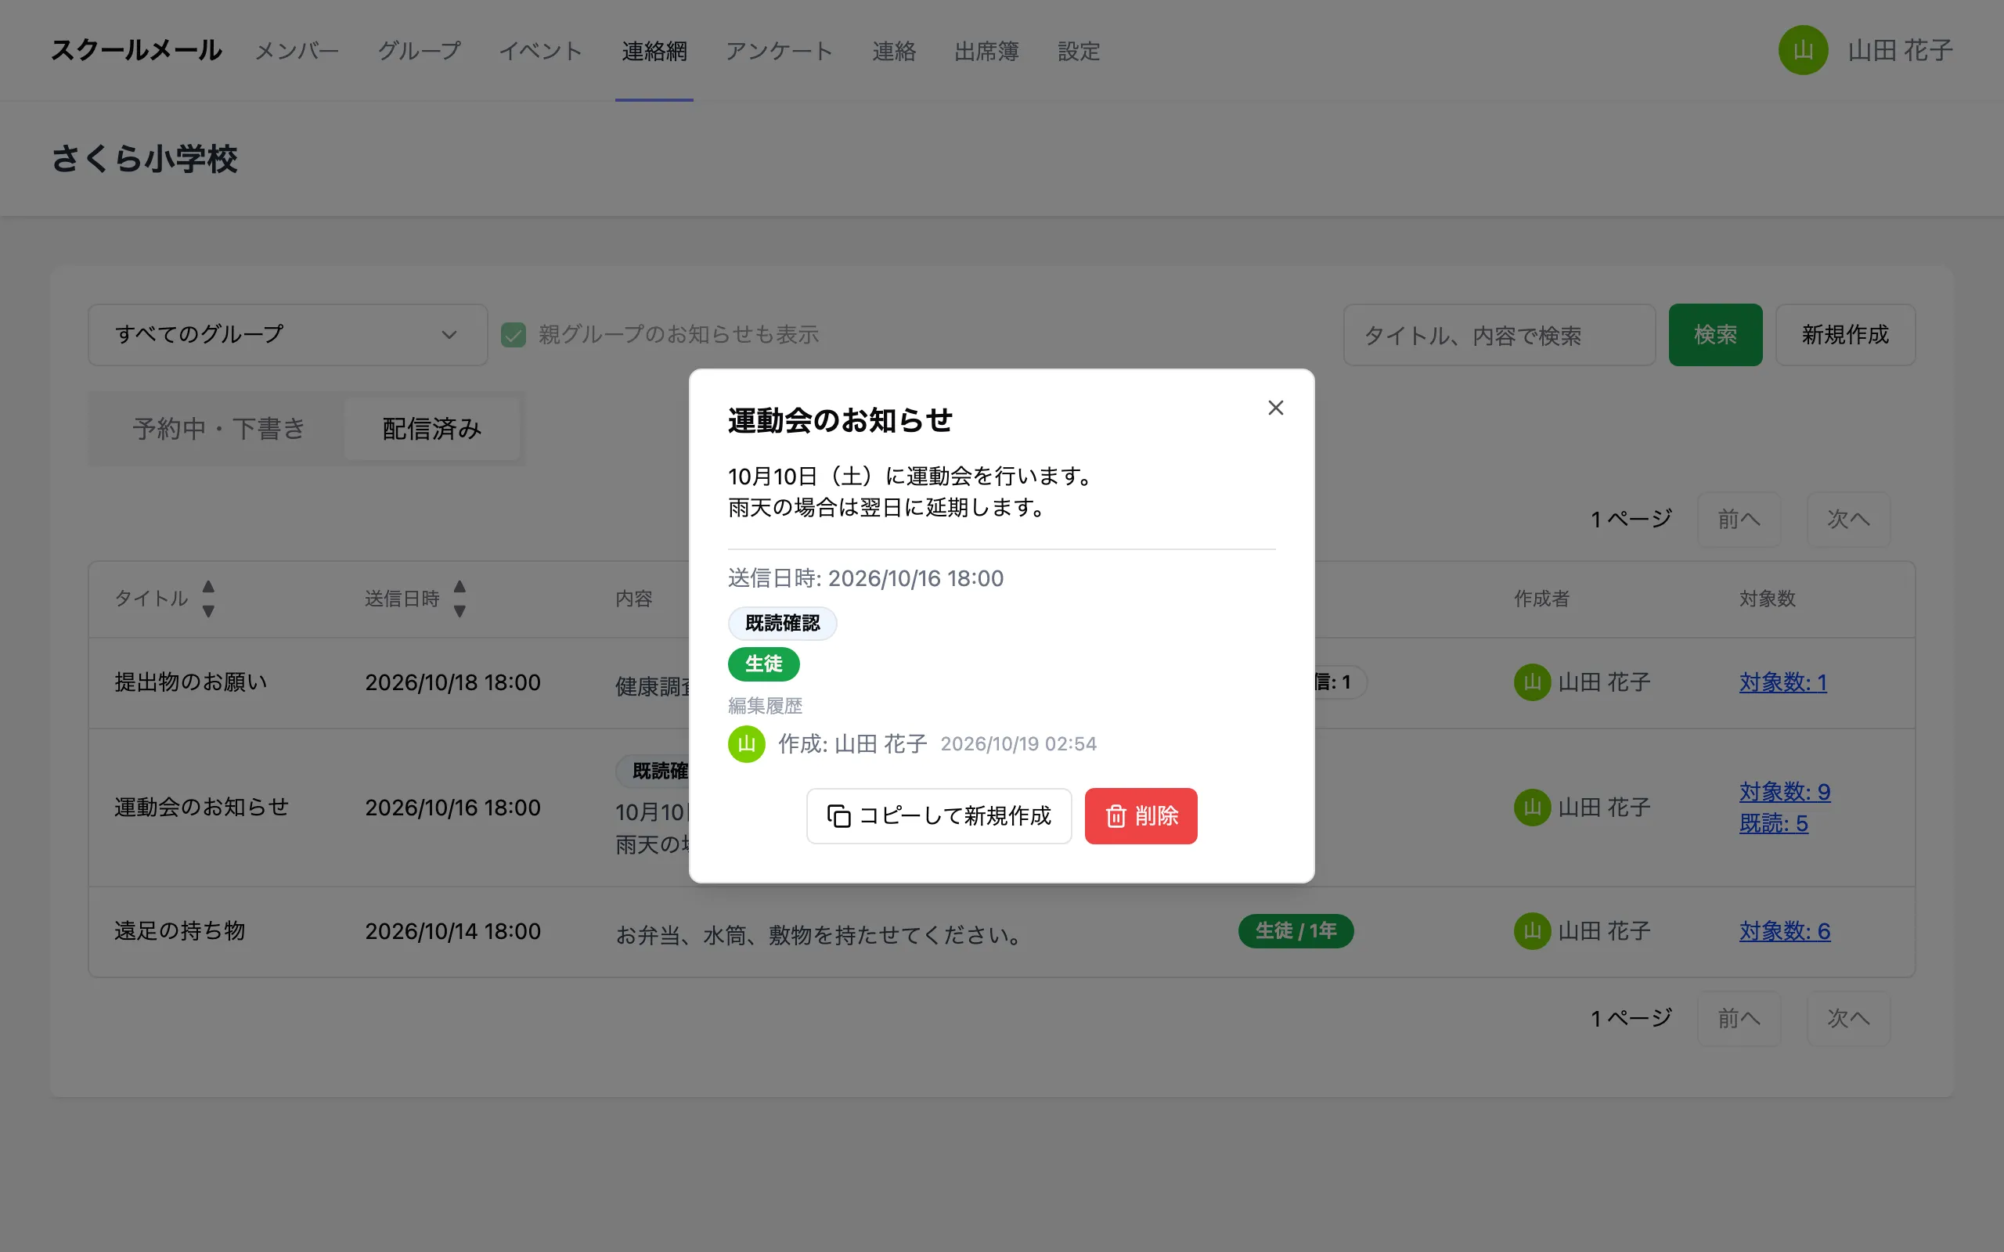The image size is (2004, 1252).
Task: Open メンバー in top navigation
Action: [297, 52]
